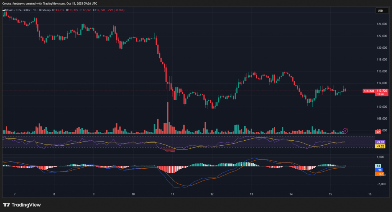Viewport: 392px width, 212px height.
Task: Click the red volume label 47
Action: [x=378, y=132]
